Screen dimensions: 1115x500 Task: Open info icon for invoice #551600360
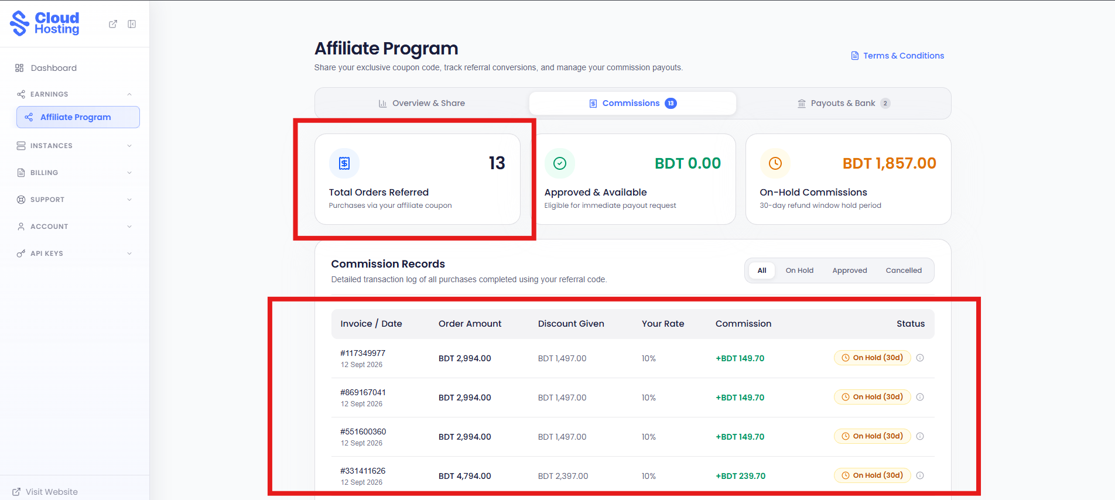click(920, 436)
